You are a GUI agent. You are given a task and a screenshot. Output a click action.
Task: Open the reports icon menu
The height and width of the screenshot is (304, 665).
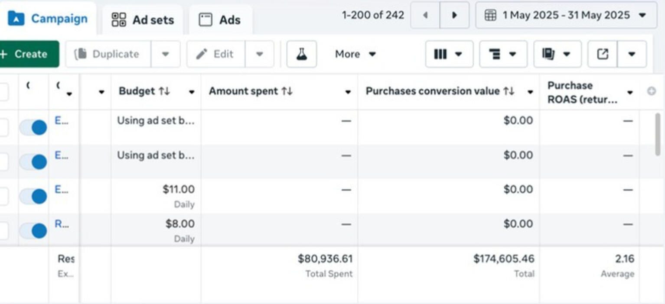point(557,54)
